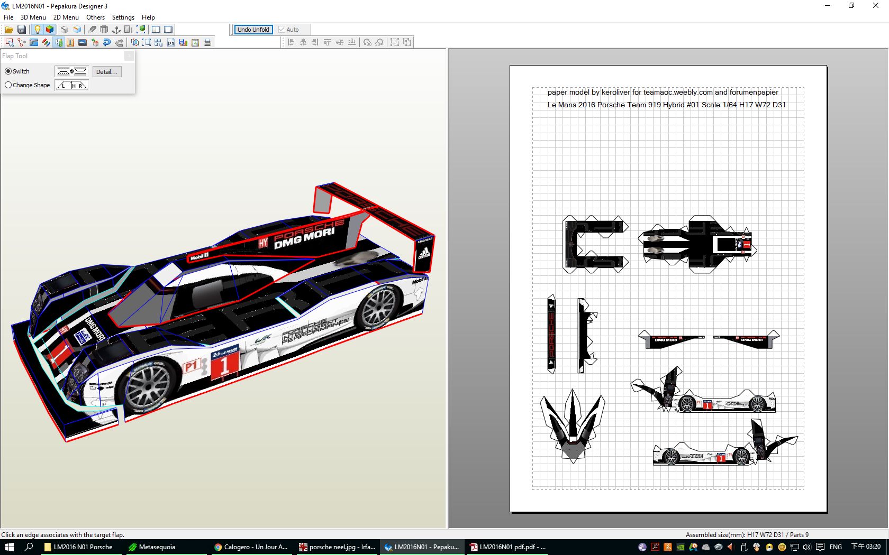Click the Save floppy disk icon
Screen dimensions: 889x555
pyautogui.click(x=22, y=30)
